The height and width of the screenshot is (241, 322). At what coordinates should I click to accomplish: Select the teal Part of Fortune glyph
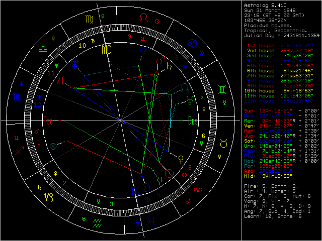53,146
